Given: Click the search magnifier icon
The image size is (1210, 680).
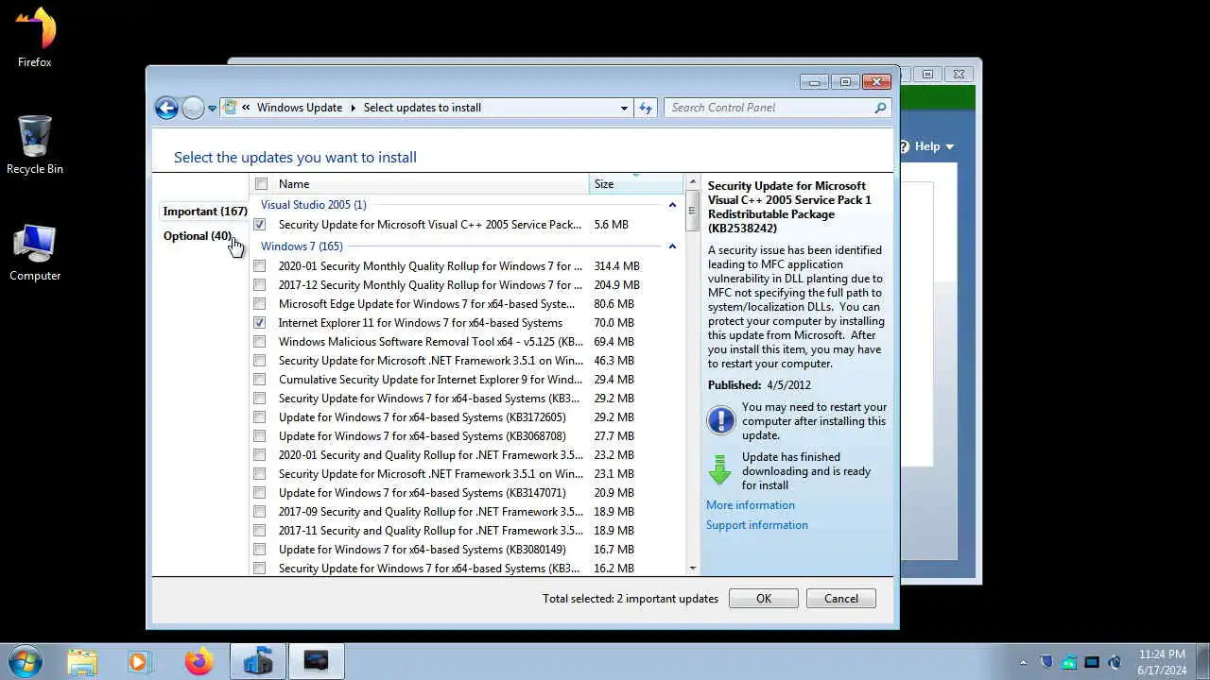Looking at the screenshot, I should click(x=880, y=108).
